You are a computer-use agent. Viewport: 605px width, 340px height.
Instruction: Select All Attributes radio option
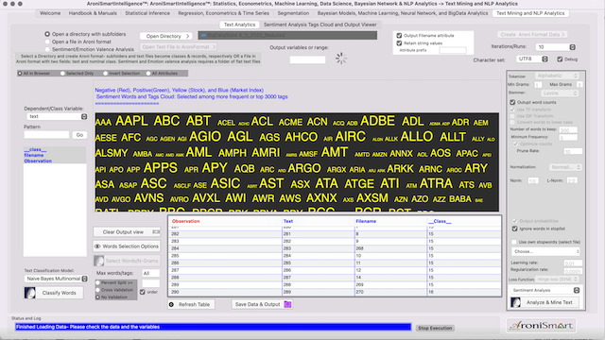tap(148, 74)
